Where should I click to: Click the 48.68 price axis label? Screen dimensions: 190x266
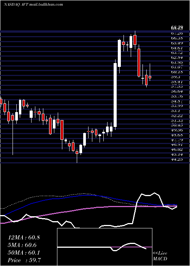click(177, 135)
